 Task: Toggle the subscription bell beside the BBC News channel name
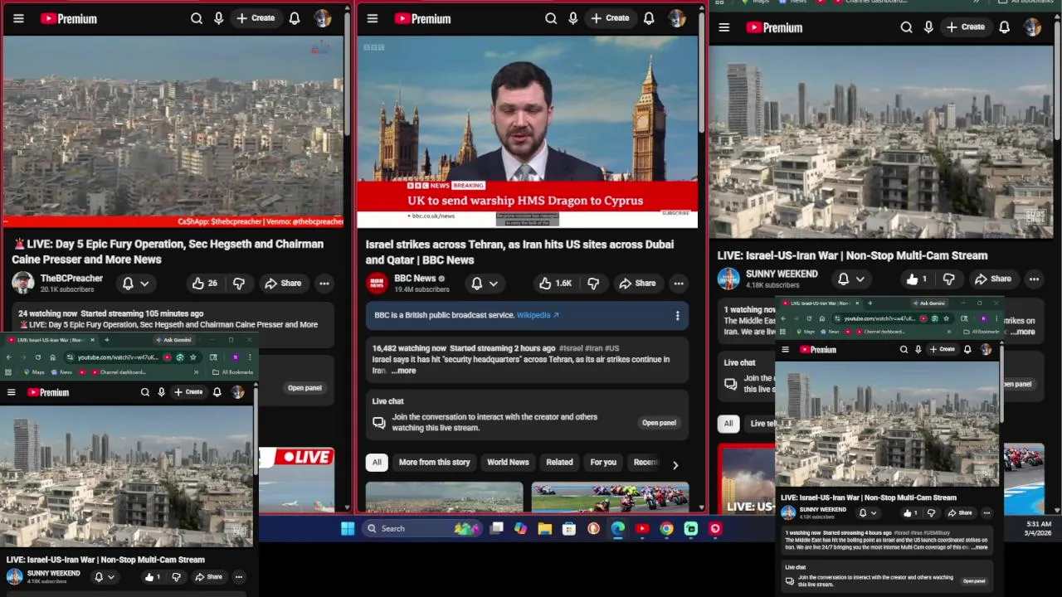pos(477,284)
